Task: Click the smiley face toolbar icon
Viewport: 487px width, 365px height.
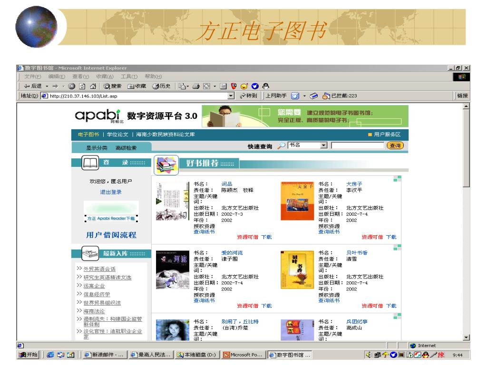Action: 244,86
